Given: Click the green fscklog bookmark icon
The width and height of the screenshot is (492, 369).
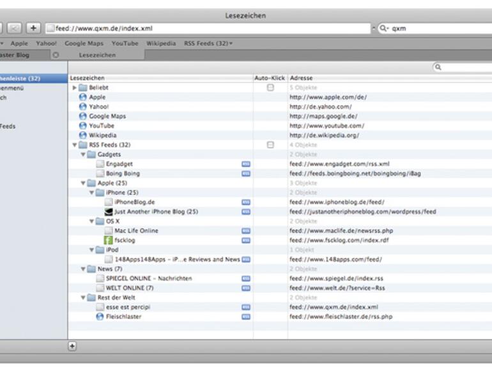Looking at the screenshot, I should (109, 240).
